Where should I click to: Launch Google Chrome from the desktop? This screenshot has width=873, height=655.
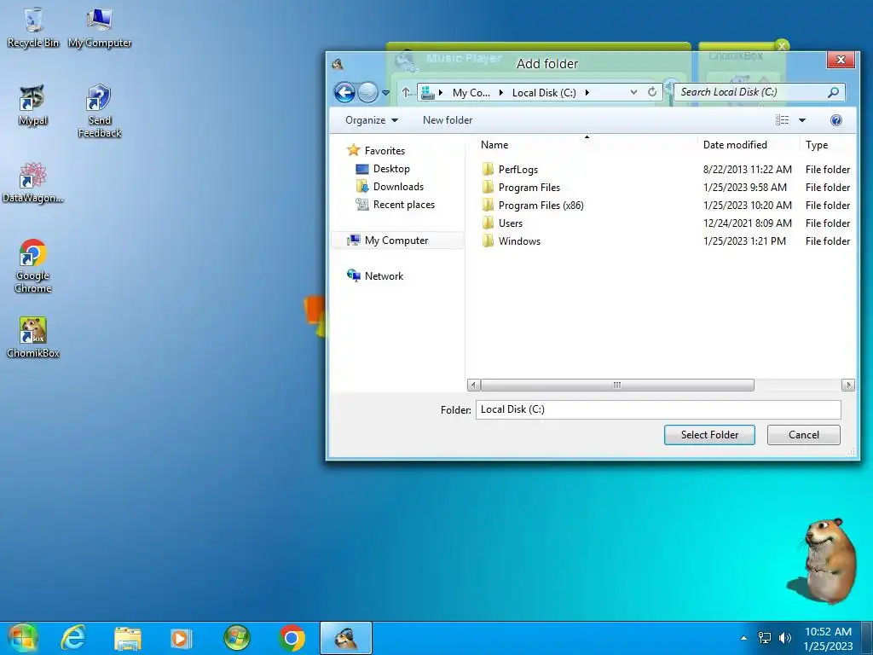(x=33, y=266)
